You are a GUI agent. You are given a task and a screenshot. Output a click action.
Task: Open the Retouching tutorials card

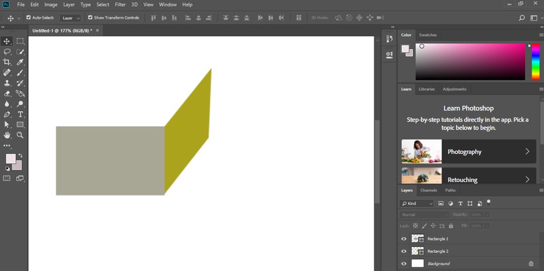pyautogui.click(x=469, y=176)
